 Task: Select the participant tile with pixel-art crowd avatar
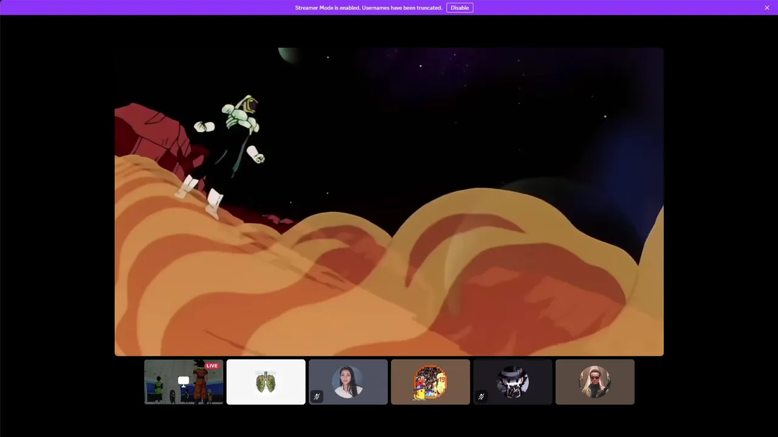click(x=430, y=382)
